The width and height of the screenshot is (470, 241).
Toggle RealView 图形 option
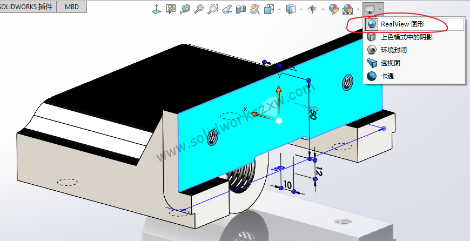414,24
